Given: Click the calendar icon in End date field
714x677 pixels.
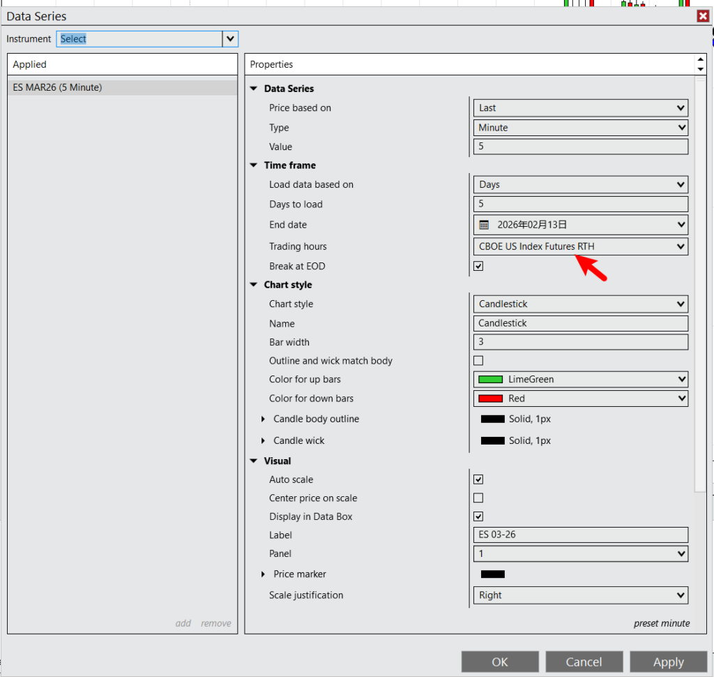Looking at the screenshot, I should coord(485,225).
